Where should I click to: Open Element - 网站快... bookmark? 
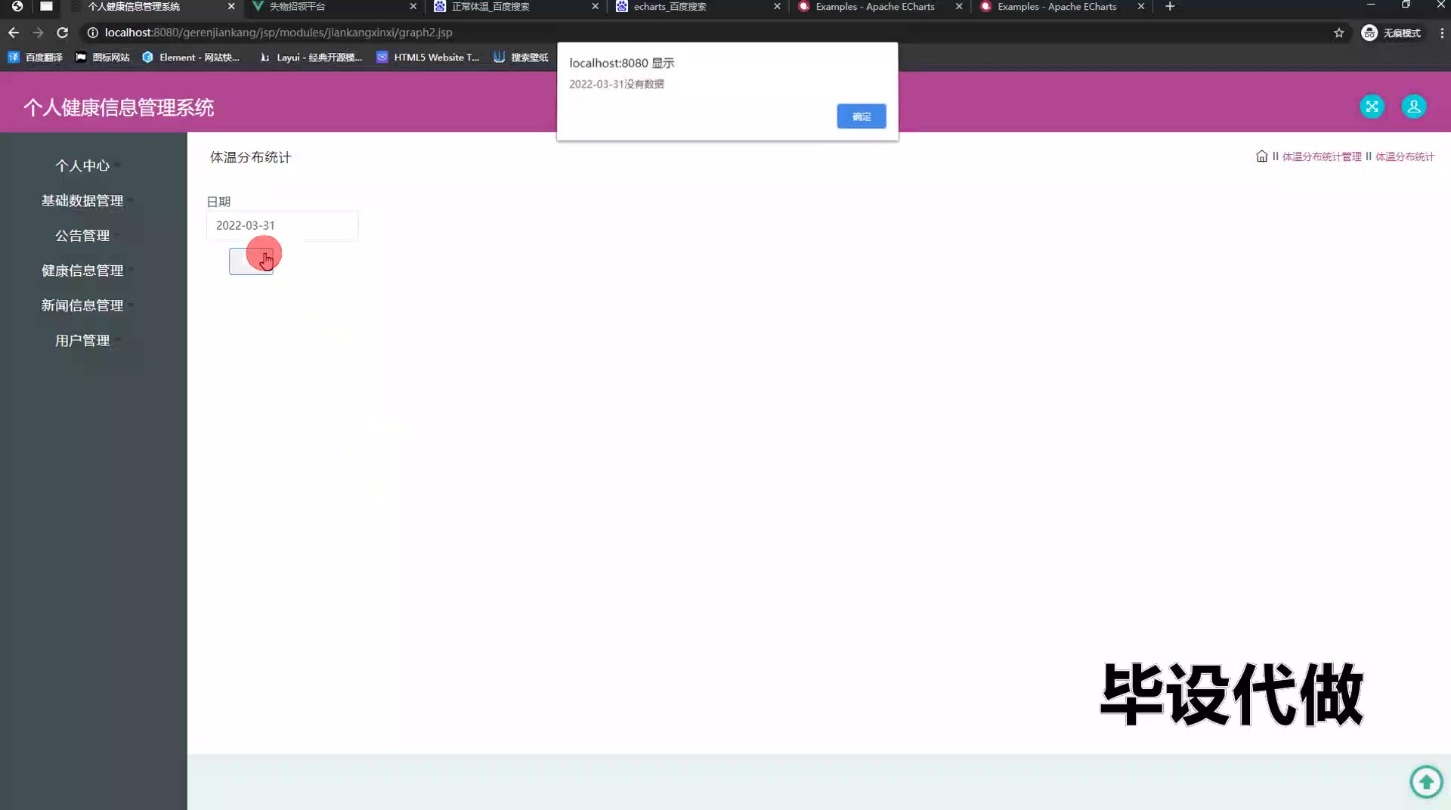pyautogui.click(x=190, y=57)
